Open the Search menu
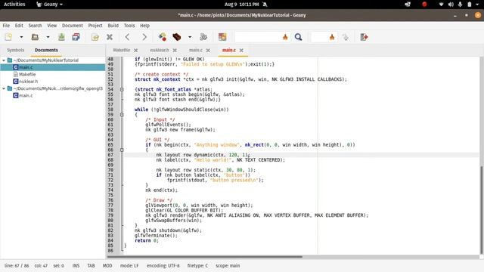Screen dimensions: 484x272 [x=36, y=26]
